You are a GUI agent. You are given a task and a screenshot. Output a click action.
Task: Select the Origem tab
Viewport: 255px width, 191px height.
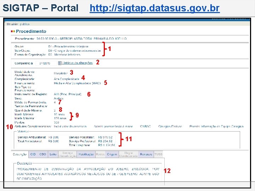pyautogui.click(x=112, y=154)
